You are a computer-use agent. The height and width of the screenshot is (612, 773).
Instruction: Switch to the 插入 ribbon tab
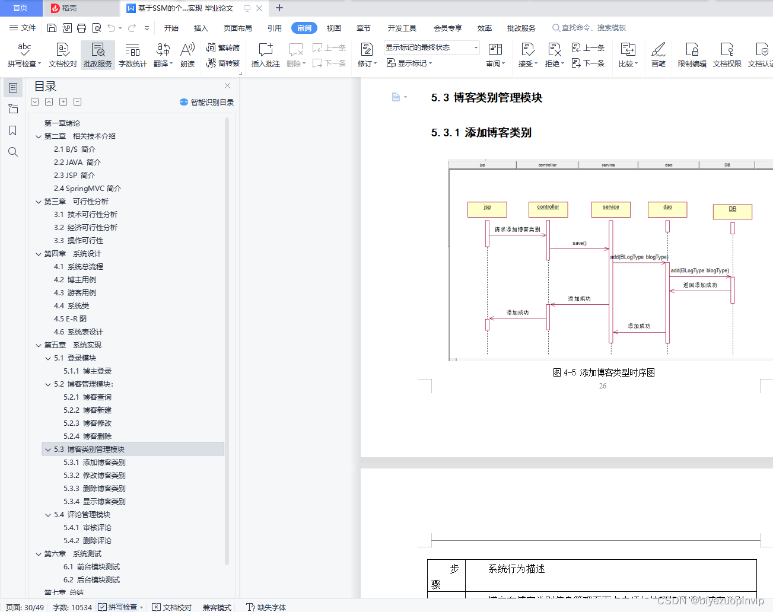[x=201, y=28]
